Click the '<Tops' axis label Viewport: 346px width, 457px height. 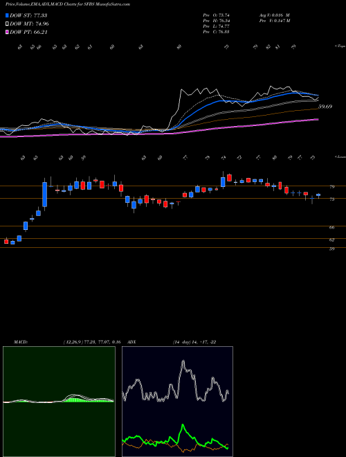point(340,46)
